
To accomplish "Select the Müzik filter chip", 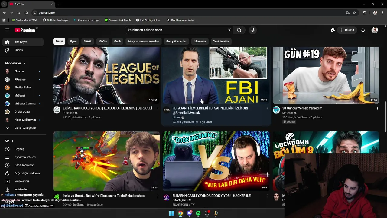I will point(87,41).
